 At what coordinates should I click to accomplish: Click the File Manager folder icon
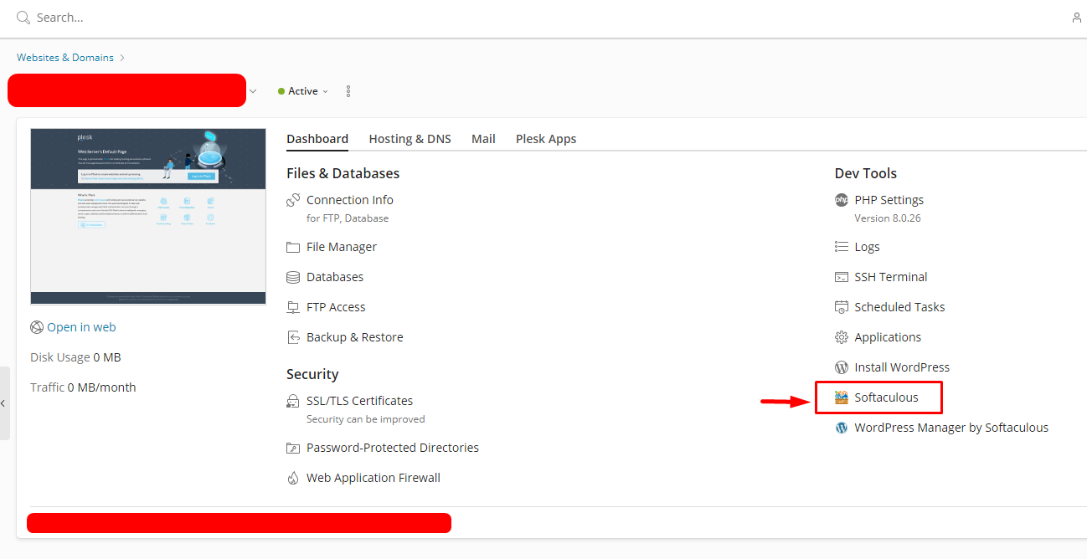click(293, 247)
